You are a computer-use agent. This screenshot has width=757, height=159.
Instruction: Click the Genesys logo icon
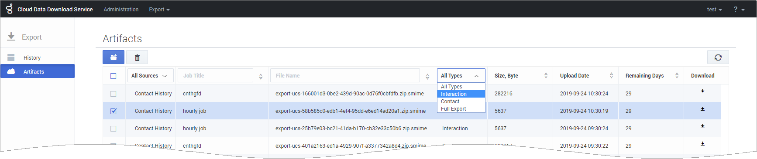(x=9, y=9)
